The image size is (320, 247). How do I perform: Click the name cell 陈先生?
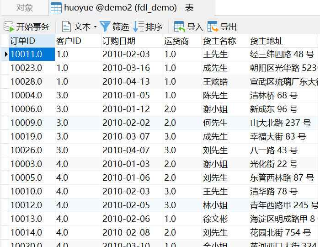(225, 95)
